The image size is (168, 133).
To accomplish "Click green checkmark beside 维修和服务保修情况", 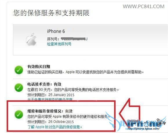I will point(19,114).
